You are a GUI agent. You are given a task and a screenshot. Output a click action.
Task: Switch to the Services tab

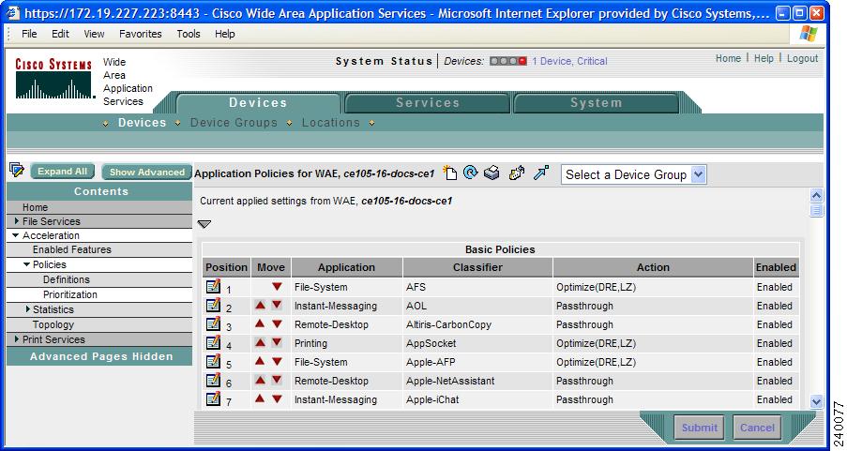point(428,102)
